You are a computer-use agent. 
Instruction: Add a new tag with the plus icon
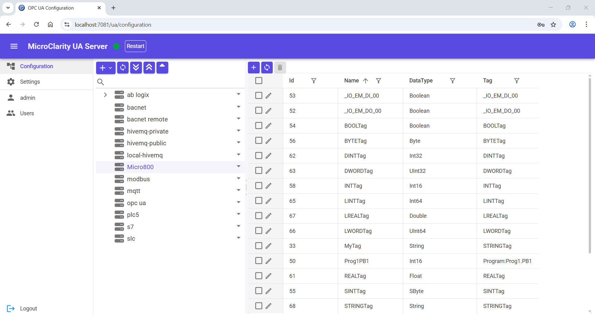(253, 68)
